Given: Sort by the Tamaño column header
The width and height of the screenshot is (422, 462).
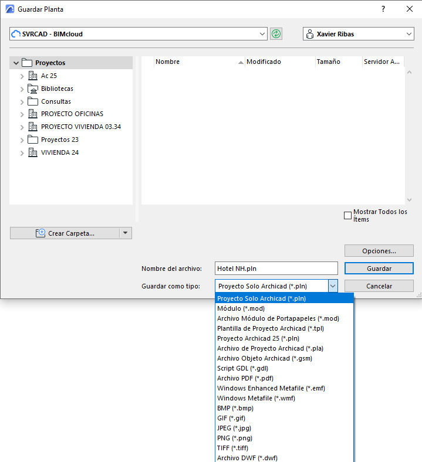Looking at the screenshot, I should [339, 62].
